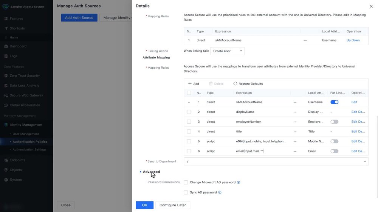Open the Secure Web Gateway icon

point(6,95)
